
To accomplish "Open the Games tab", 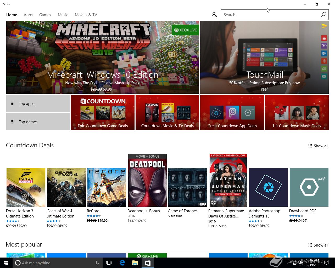I will click(x=45, y=15).
